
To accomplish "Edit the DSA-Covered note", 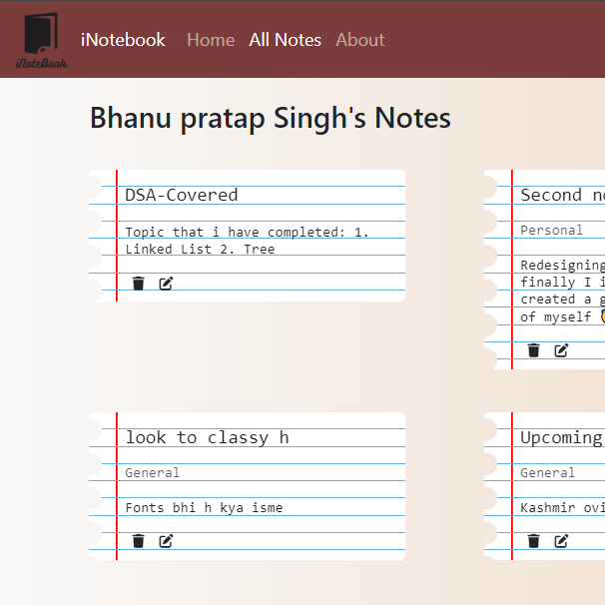I will 166,284.
